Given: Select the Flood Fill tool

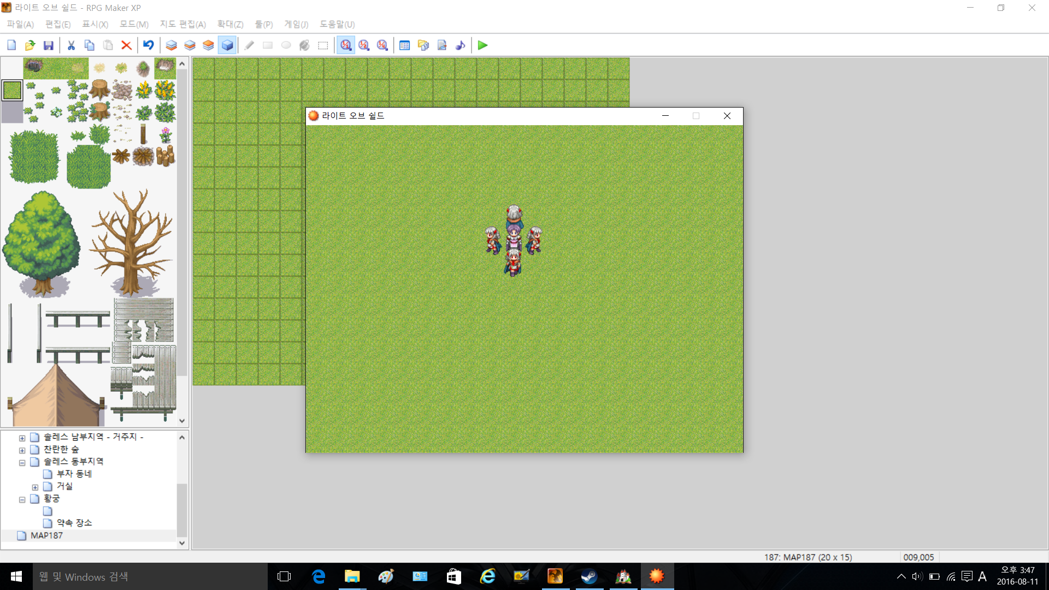Looking at the screenshot, I should [x=304, y=45].
